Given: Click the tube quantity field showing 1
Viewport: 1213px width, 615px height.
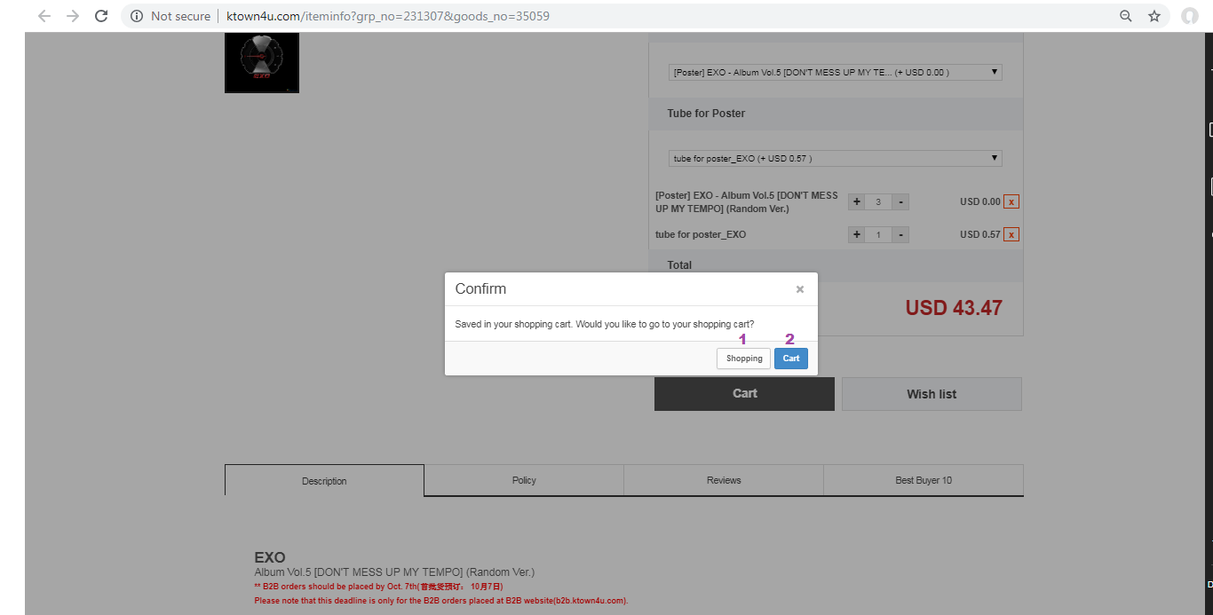Looking at the screenshot, I should 878,235.
